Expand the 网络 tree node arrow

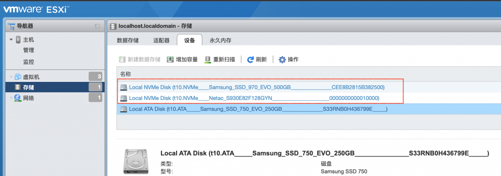(11, 98)
